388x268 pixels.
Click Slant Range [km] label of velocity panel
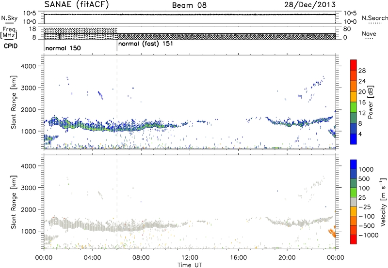pos(14,202)
